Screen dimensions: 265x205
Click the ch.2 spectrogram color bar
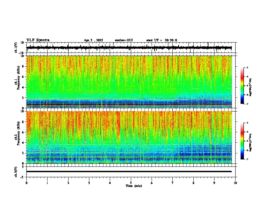tap(242, 141)
